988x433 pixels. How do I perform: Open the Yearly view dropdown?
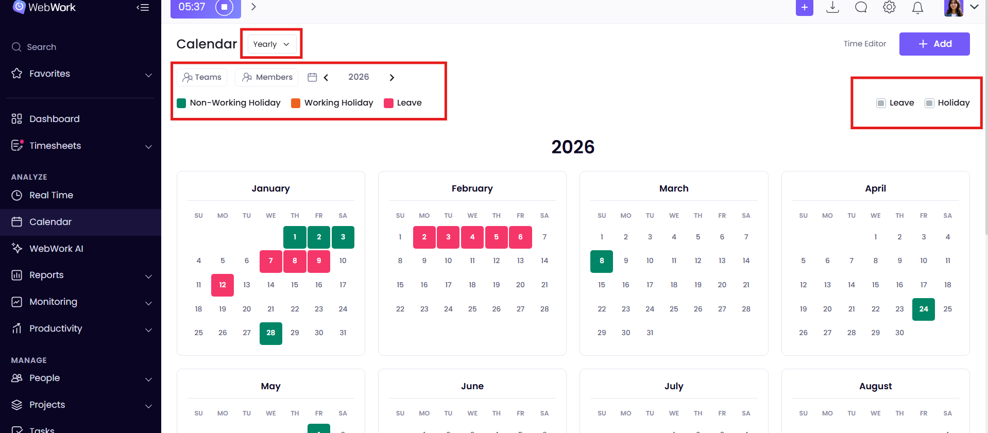pyautogui.click(x=271, y=44)
